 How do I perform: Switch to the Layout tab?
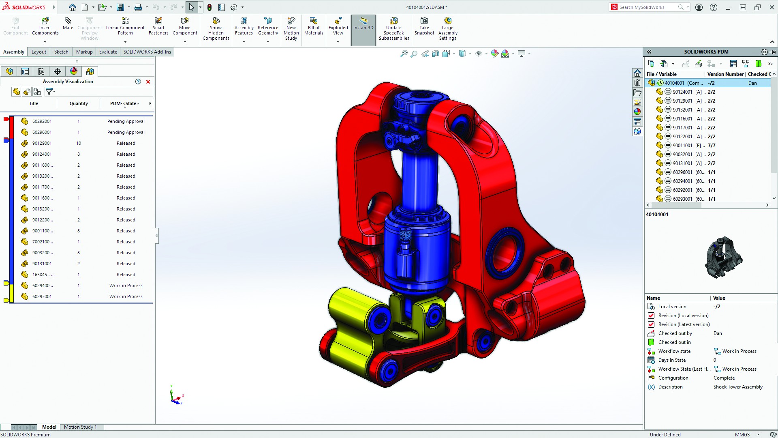point(38,52)
